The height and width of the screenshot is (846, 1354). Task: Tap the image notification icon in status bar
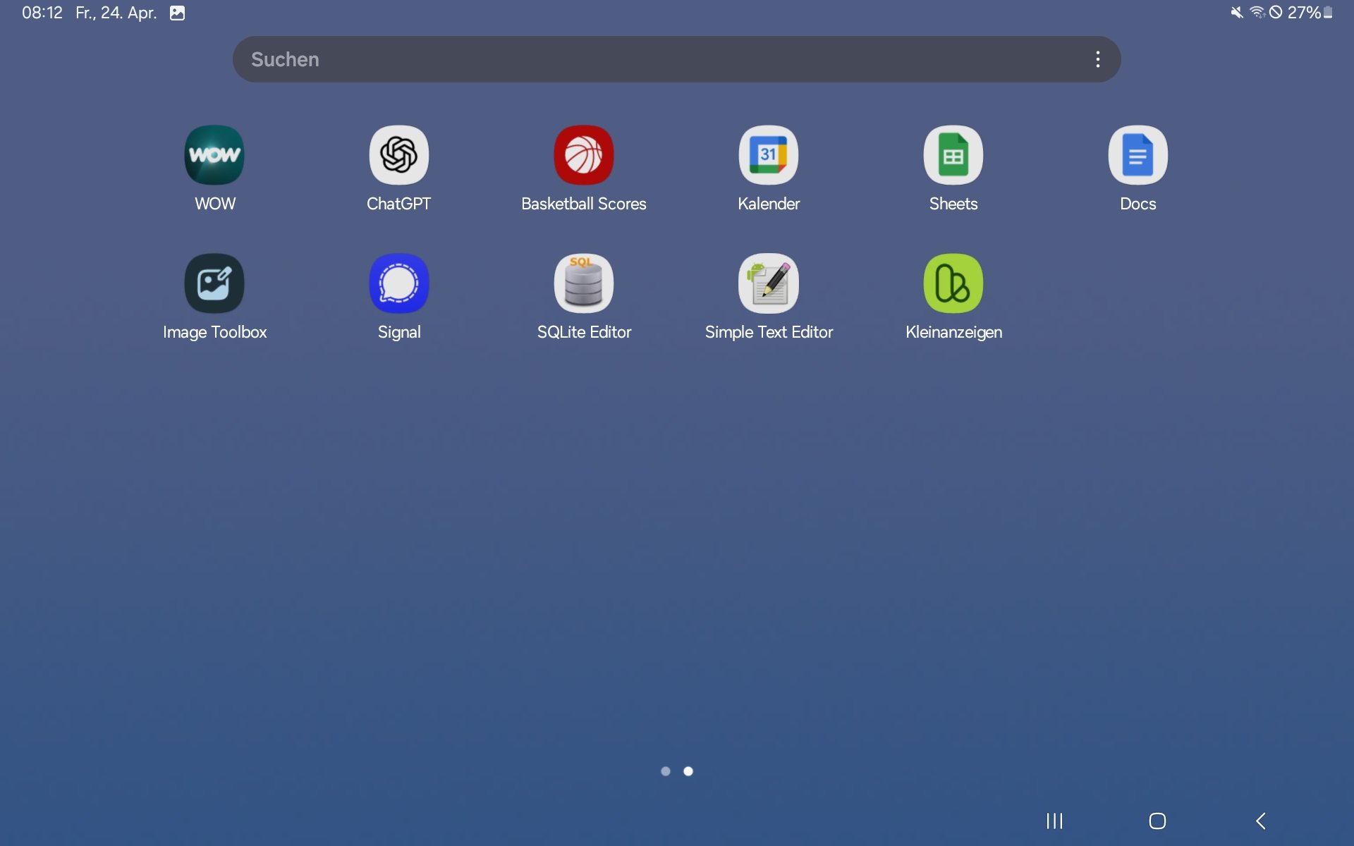tap(177, 13)
